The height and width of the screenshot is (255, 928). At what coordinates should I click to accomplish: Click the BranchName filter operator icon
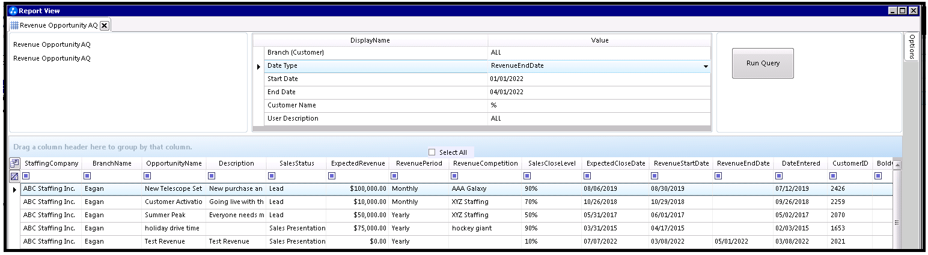click(x=88, y=176)
